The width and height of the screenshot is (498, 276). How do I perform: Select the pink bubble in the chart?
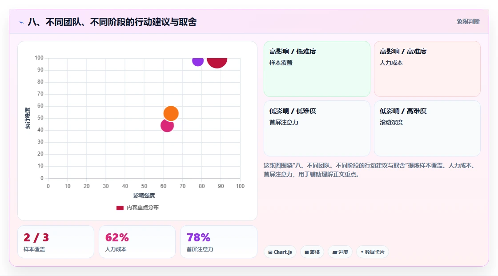tap(167, 125)
